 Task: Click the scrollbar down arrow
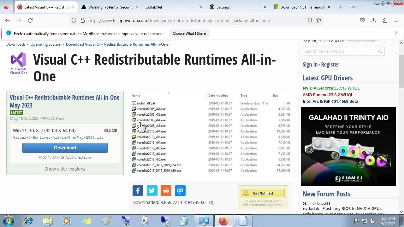401,212
